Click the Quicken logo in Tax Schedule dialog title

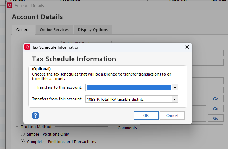(x=27, y=47)
